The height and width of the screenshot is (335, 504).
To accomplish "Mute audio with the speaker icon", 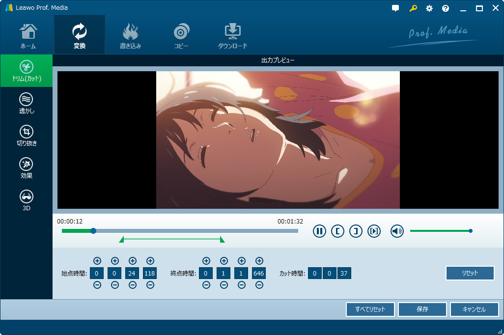I will [397, 231].
